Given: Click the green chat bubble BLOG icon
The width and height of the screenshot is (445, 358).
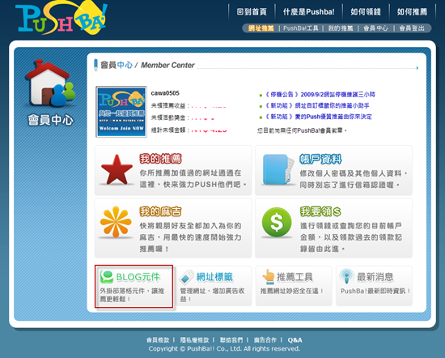Looking at the screenshot, I should click(x=107, y=277).
